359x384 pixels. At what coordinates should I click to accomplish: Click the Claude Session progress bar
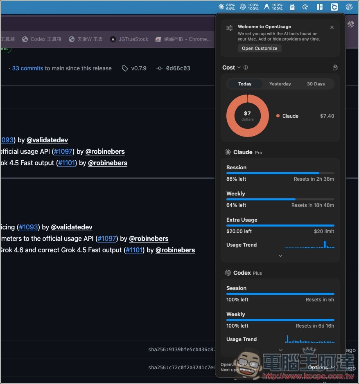[280, 173]
